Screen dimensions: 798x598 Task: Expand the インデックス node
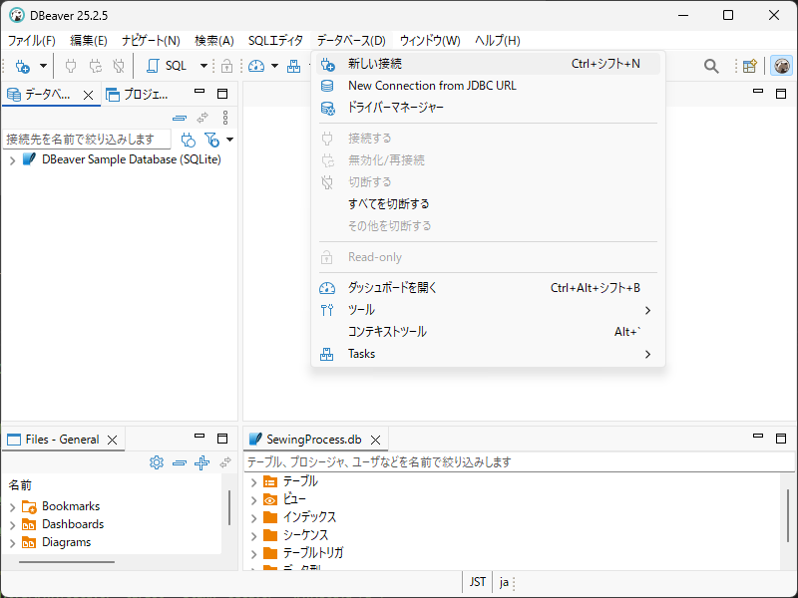(253, 518)
